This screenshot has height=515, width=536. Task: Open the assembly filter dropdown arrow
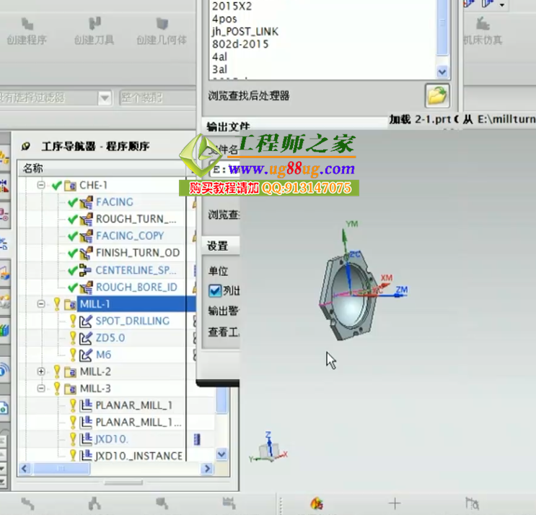click(x=105, y=98)
